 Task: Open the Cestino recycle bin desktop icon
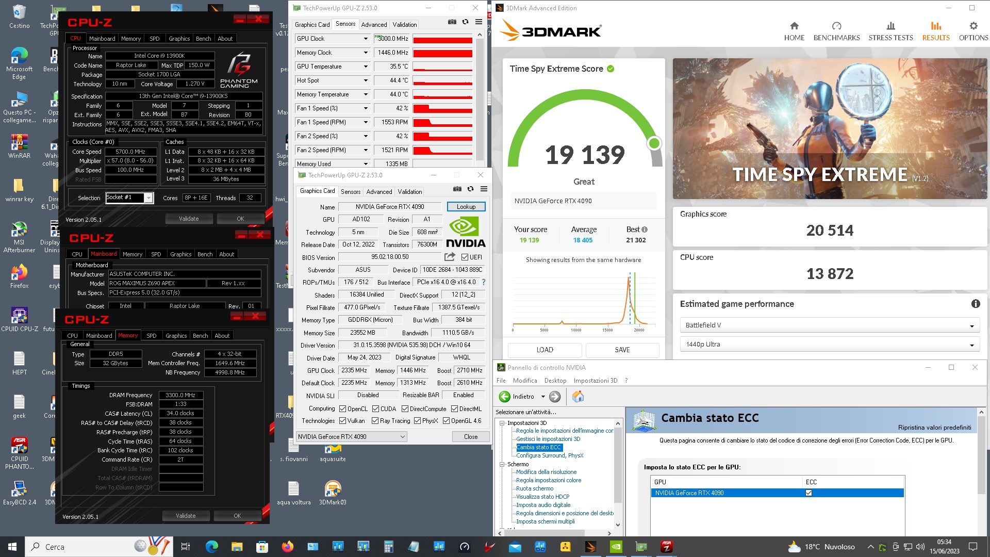pos(19,16)
